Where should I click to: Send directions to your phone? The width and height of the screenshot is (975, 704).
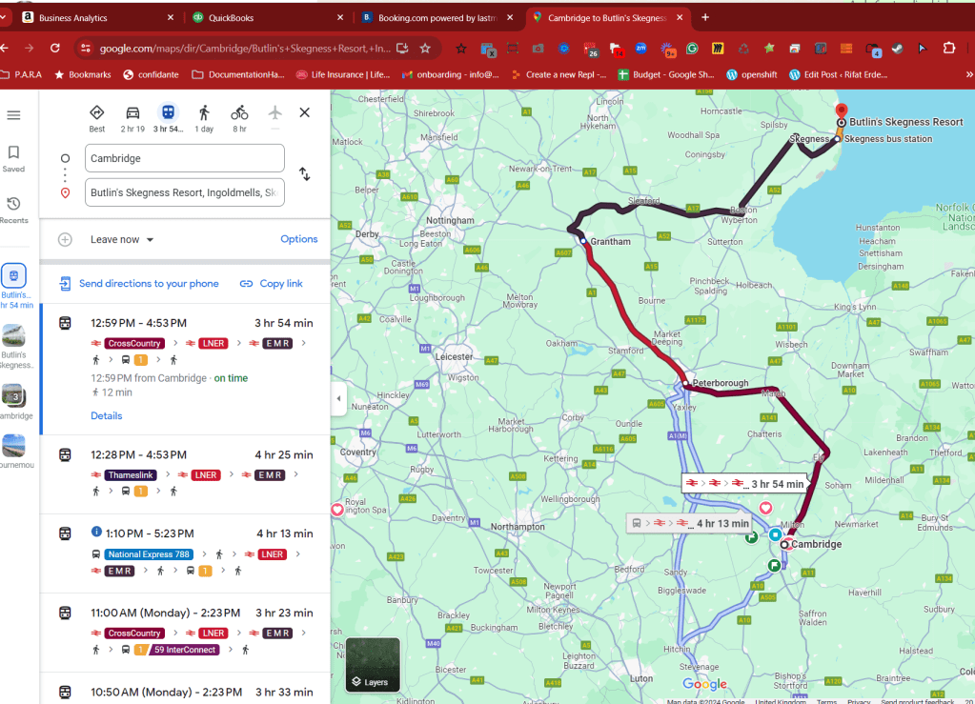(x=139, y=284)
